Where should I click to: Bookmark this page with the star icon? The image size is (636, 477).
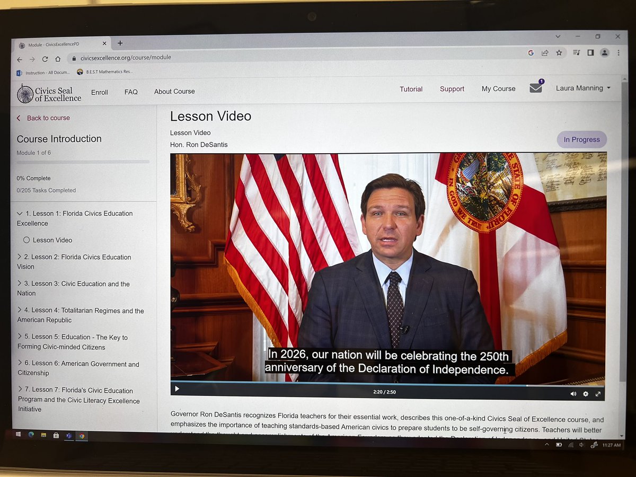click(x=559, y=52)
